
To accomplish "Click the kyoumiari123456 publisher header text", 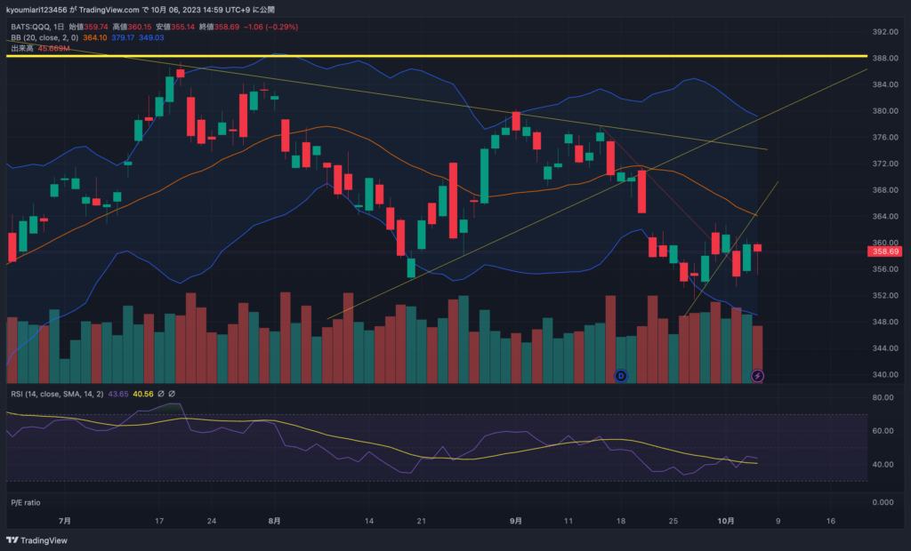I will point(36,10).
